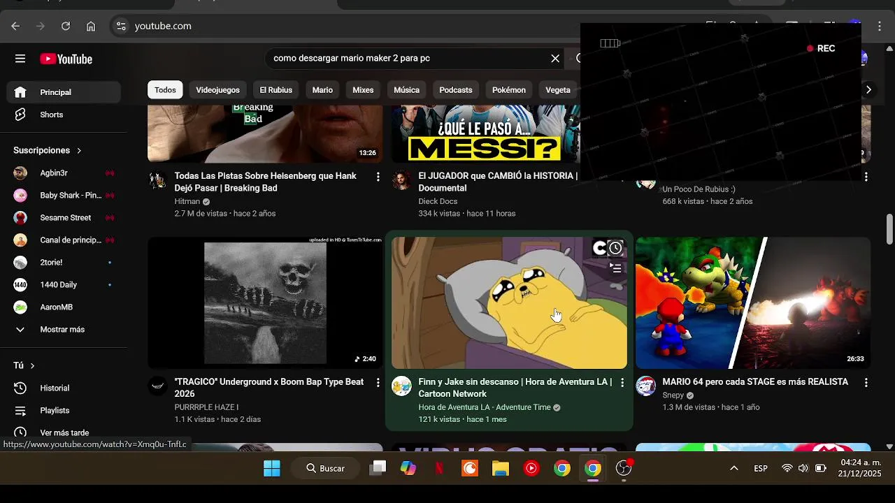Open the TRAGICO skull thumbnail video
Viewport: 895px width, 503px height.
[x=265, y=302]
